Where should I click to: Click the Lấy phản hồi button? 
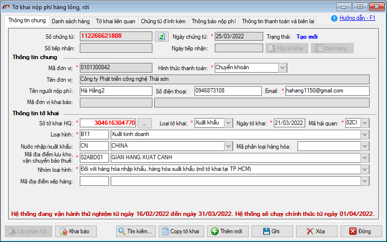pos(29,231)
